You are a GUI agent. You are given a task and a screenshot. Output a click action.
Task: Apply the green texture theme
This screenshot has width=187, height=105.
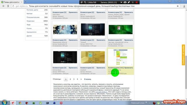click(129, 40)
